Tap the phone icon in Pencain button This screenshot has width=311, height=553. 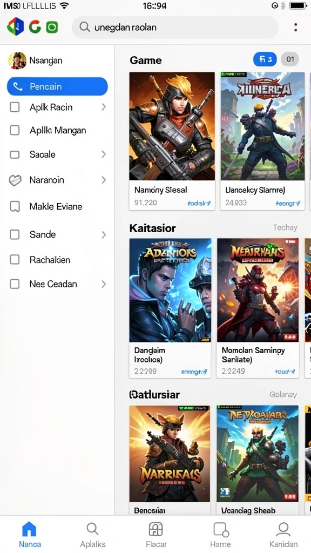click(18, 87)
